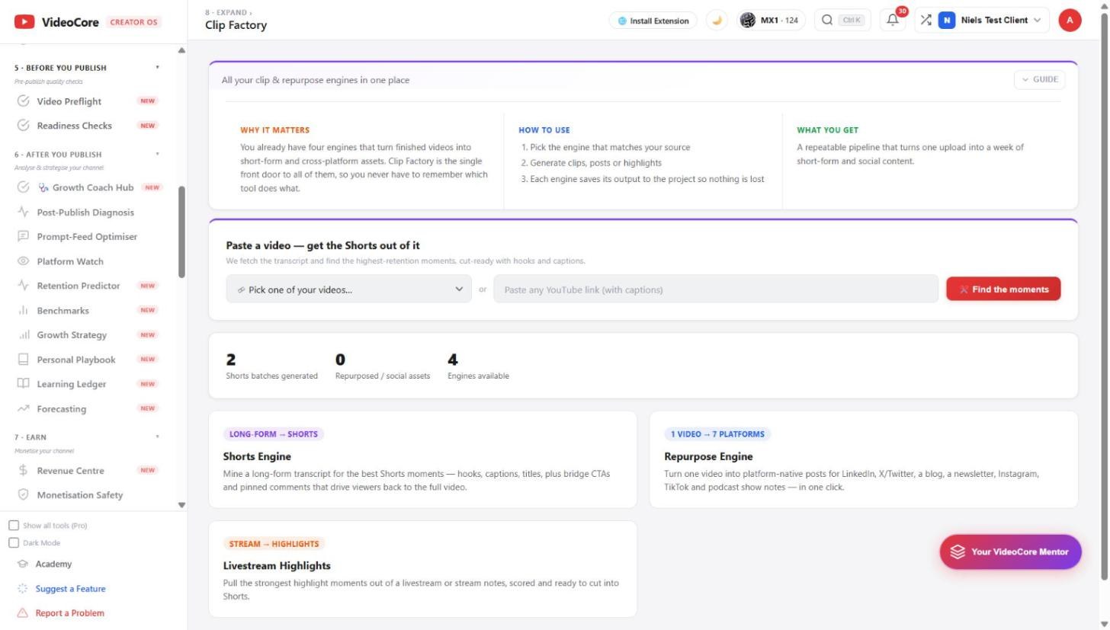
Task: Select Learning Ledger in the sidebar
Action: click(x=72, y=385)
